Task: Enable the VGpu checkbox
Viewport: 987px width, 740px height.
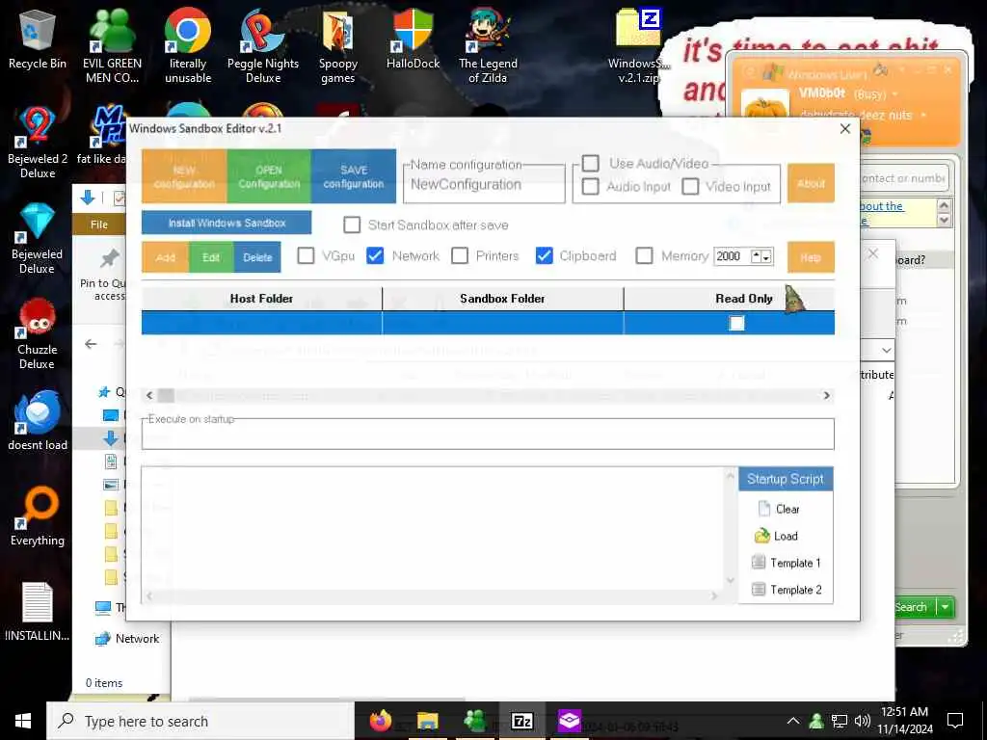Action: coord(306,255)
